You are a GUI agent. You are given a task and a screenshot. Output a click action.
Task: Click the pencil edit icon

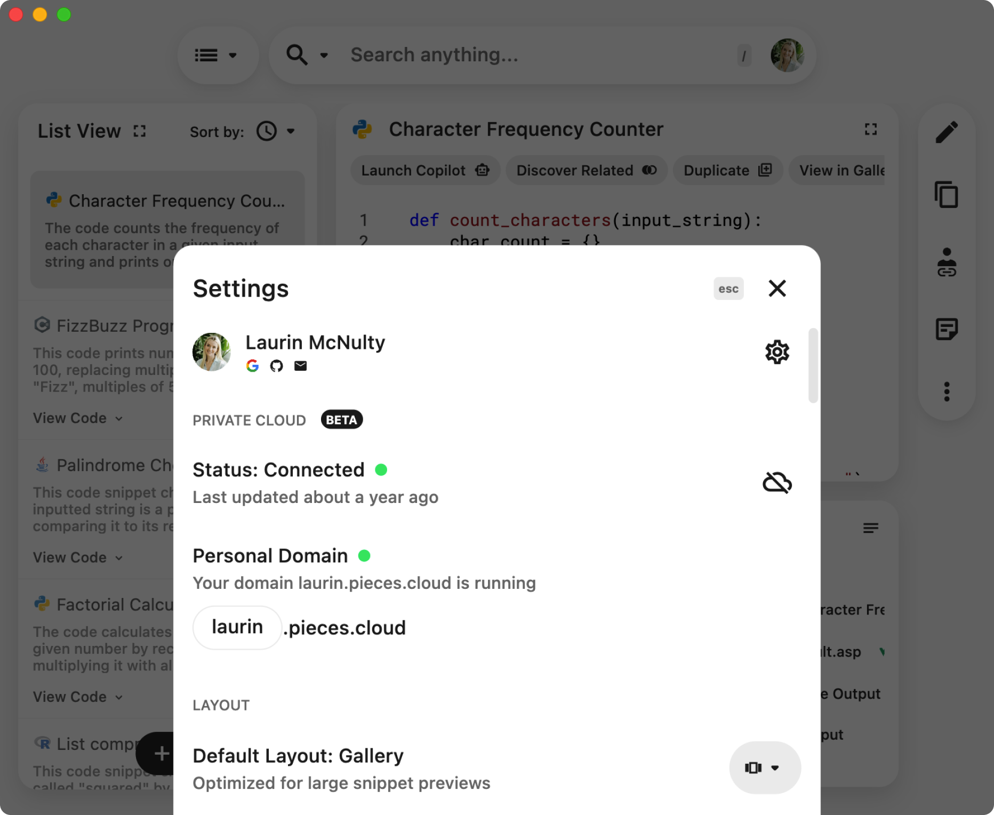point(947,133)
